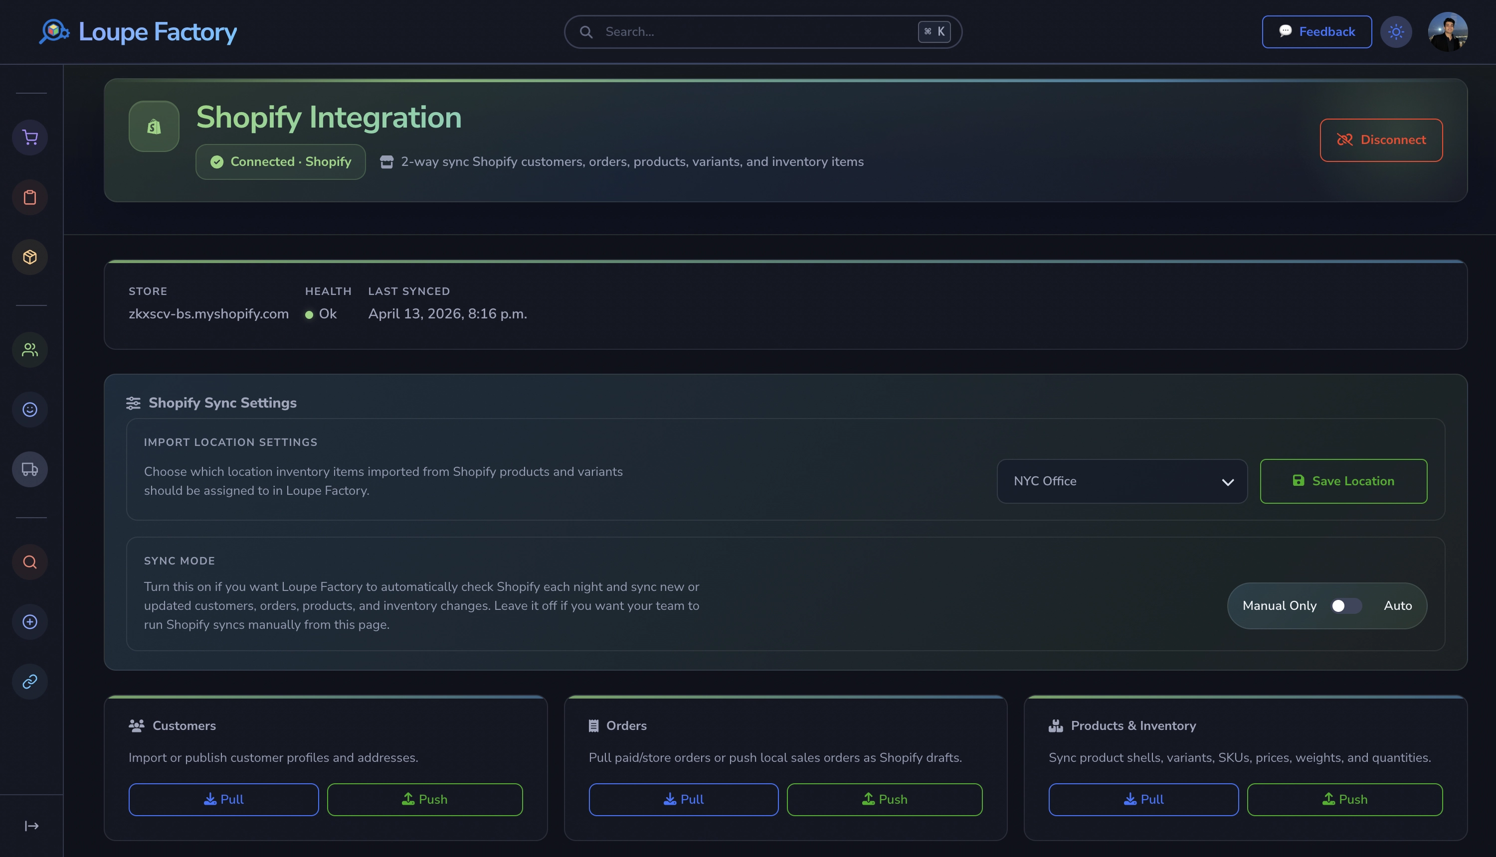Click the Customers card people icon

[137, 726]
